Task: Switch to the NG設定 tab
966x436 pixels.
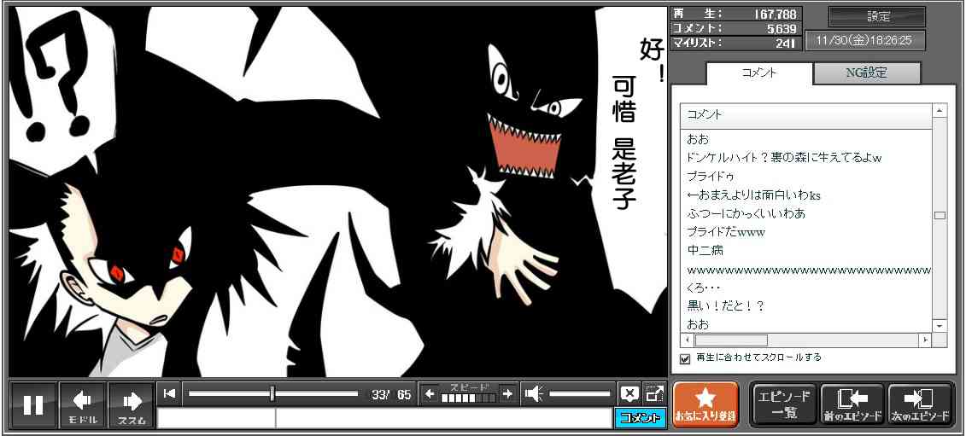Action: click(x=866, y=73)
